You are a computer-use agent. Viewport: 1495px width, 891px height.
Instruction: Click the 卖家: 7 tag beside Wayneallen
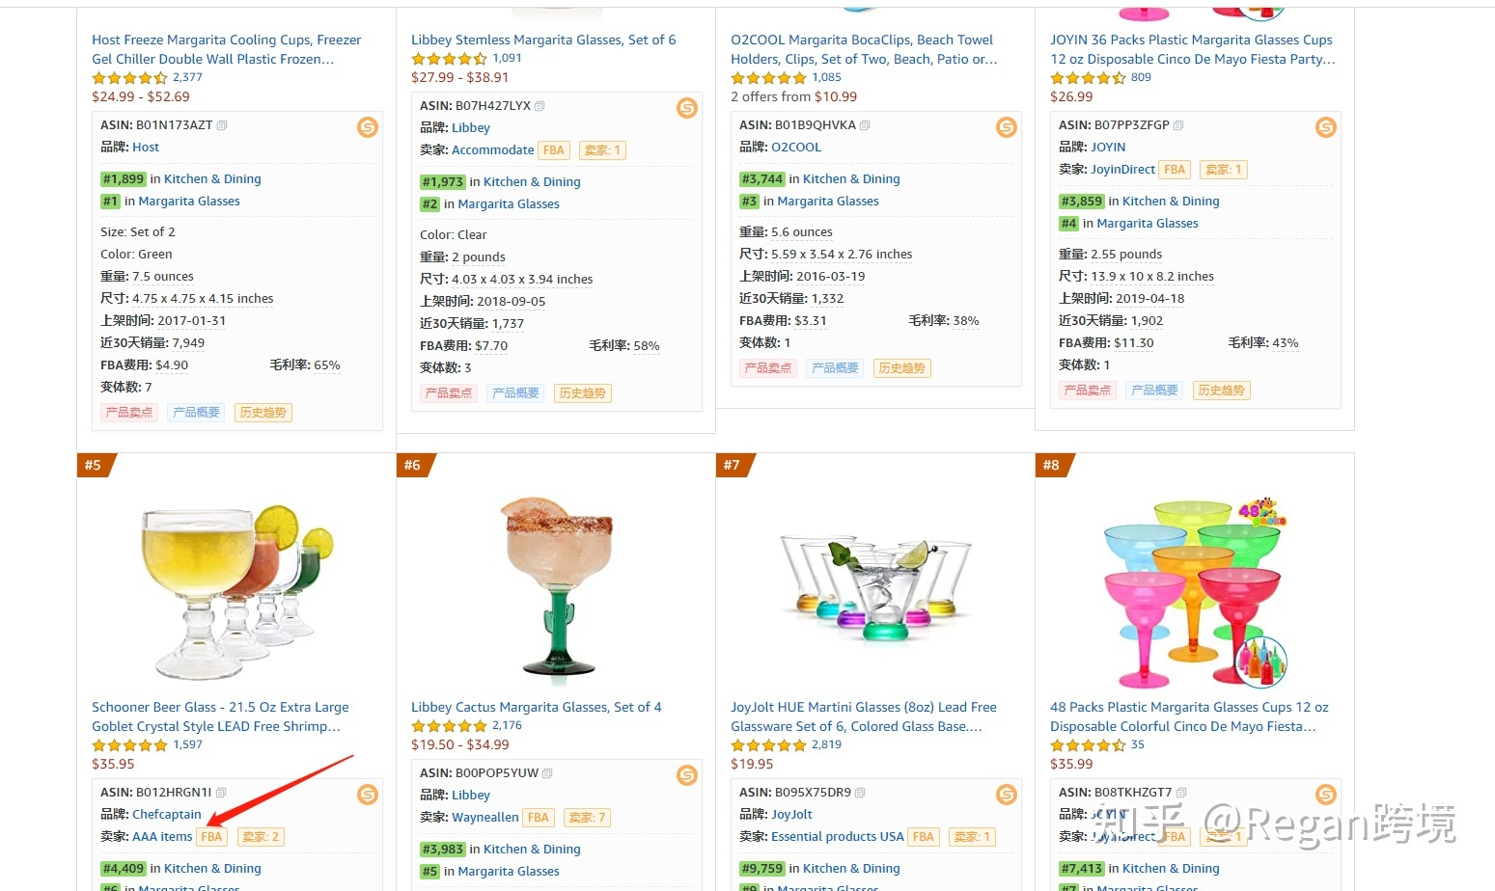tap(587, 818)
